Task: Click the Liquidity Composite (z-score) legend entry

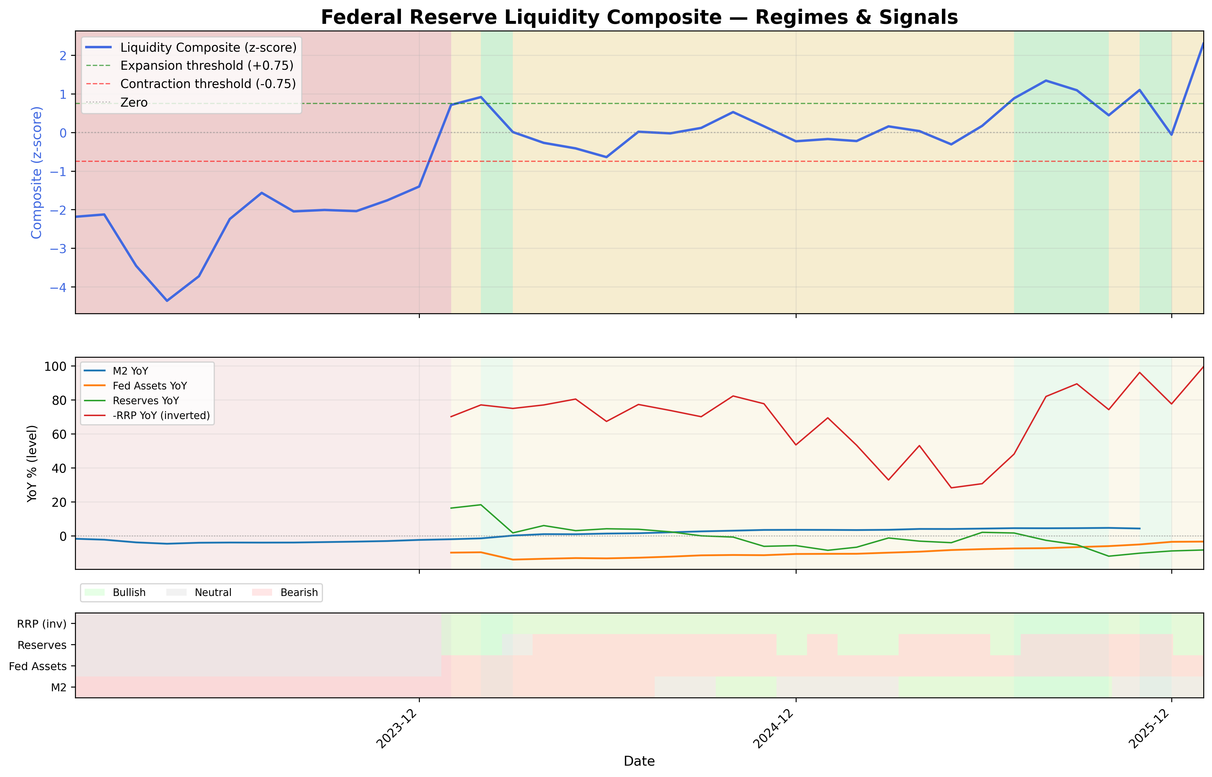Action: point(208,47)
